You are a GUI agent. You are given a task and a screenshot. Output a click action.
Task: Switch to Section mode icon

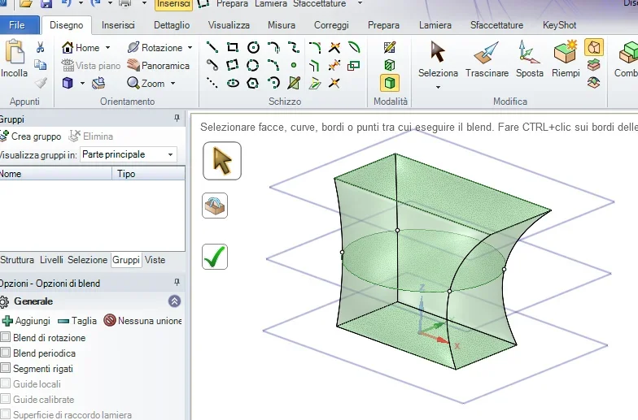389,65
